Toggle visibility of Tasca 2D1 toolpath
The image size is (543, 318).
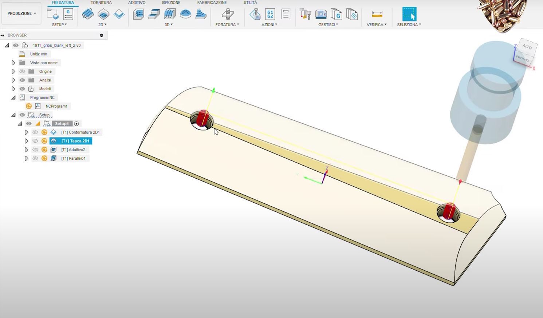35,141
